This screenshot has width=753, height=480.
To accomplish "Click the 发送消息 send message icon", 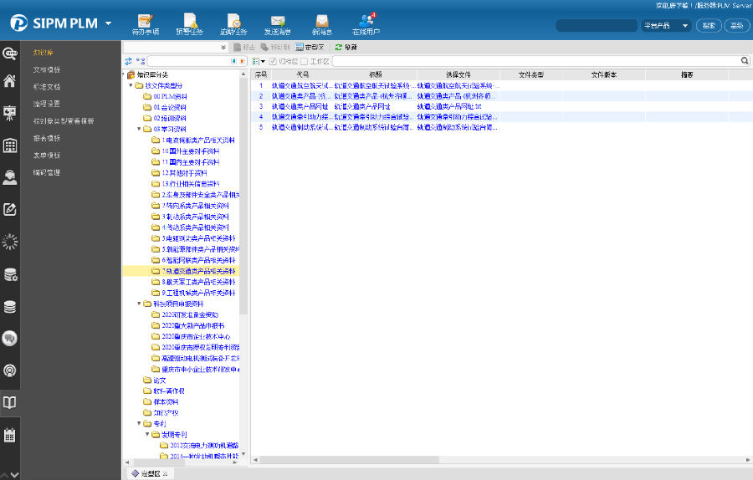I will point(278,22).
